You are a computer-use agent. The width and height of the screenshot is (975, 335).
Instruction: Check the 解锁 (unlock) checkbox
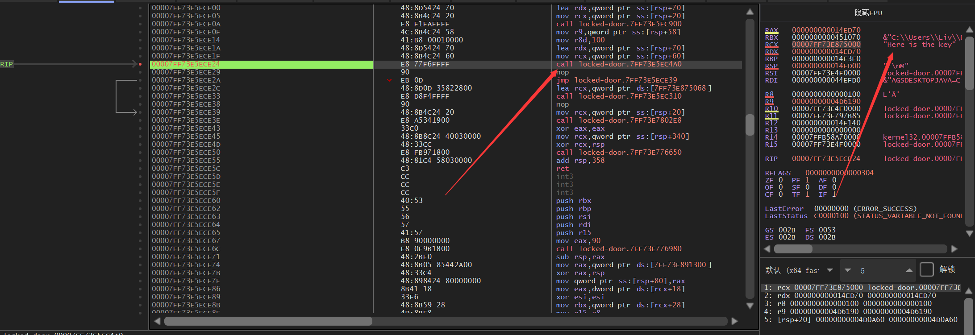coord(927,269)
